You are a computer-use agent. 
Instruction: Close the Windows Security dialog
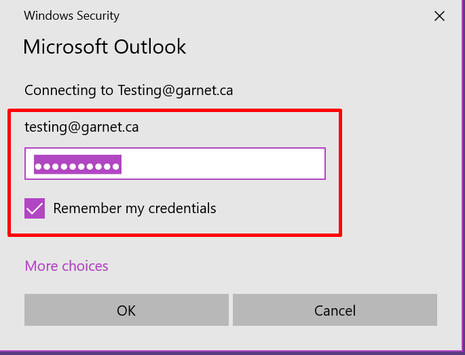click(439, 16)
